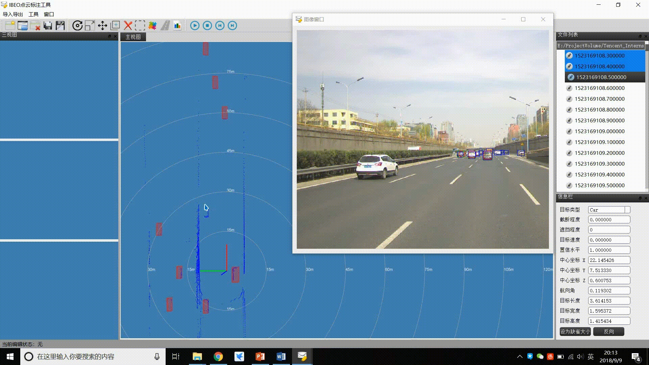The height and width of the screenshot is (365, 649).
Task: Click the red X delete icon
Action: (x=128, y=25)
